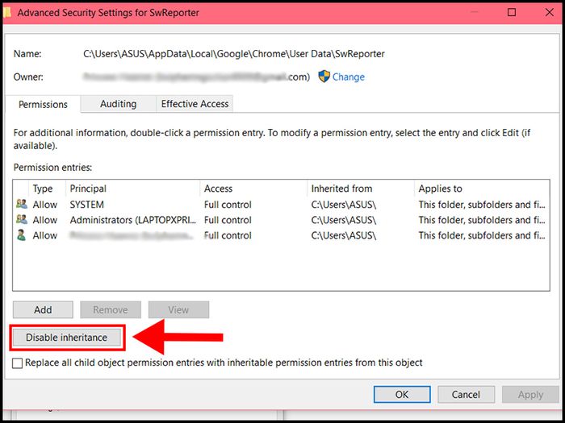Sort entries by Principal column header
This screenshot has height=423, width=565.
pos(88,189)
